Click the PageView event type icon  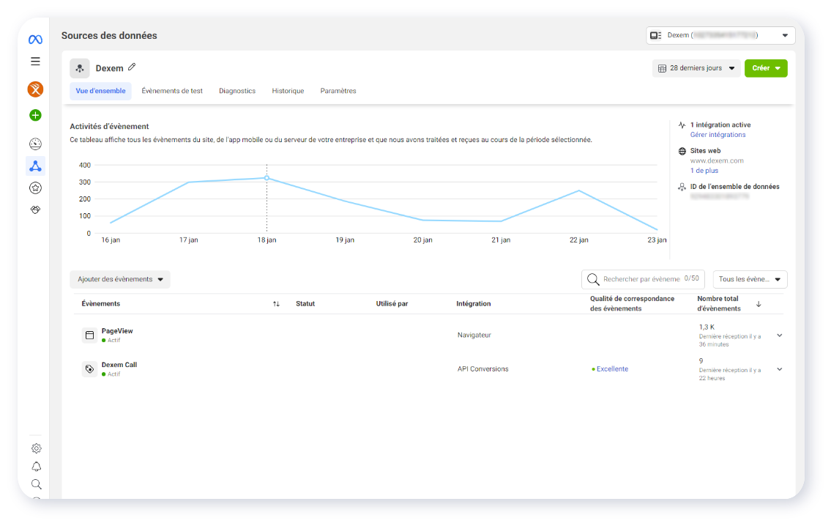89,335
